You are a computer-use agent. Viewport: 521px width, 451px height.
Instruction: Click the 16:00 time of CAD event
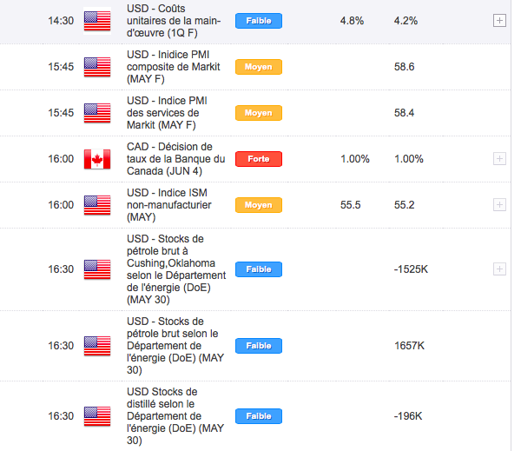tap(61, 159)
